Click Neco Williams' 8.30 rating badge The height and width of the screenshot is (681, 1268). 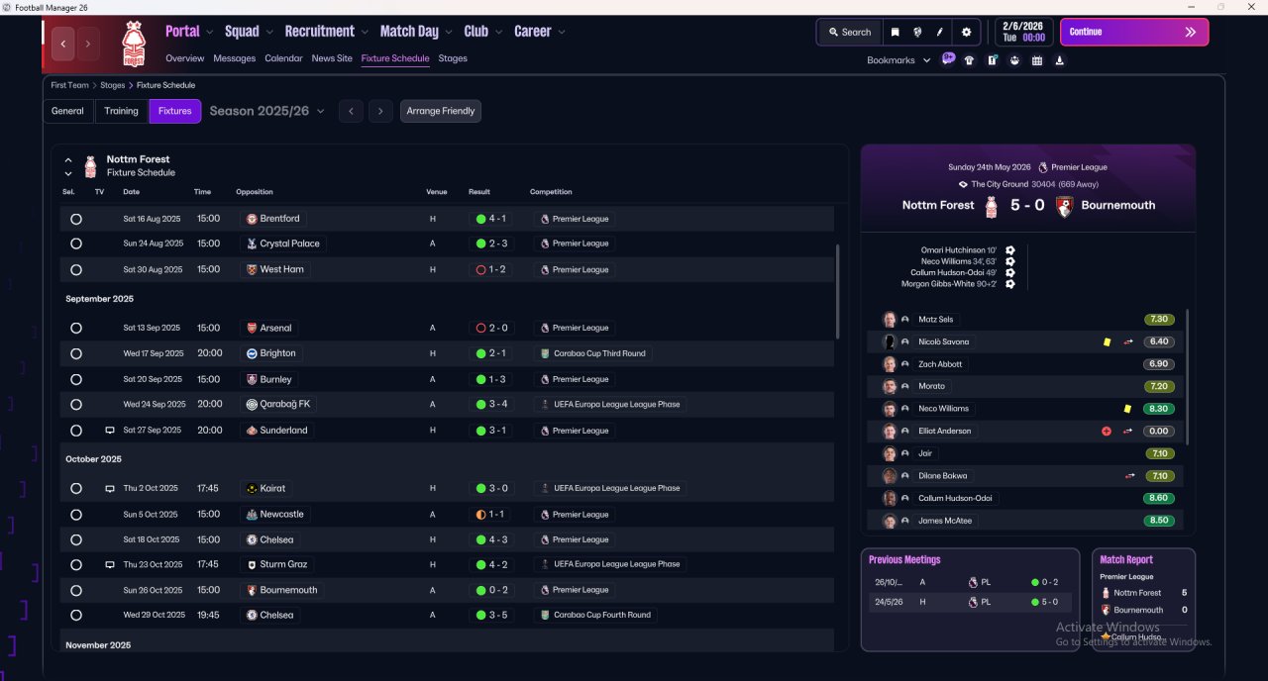coord(1158,409)
